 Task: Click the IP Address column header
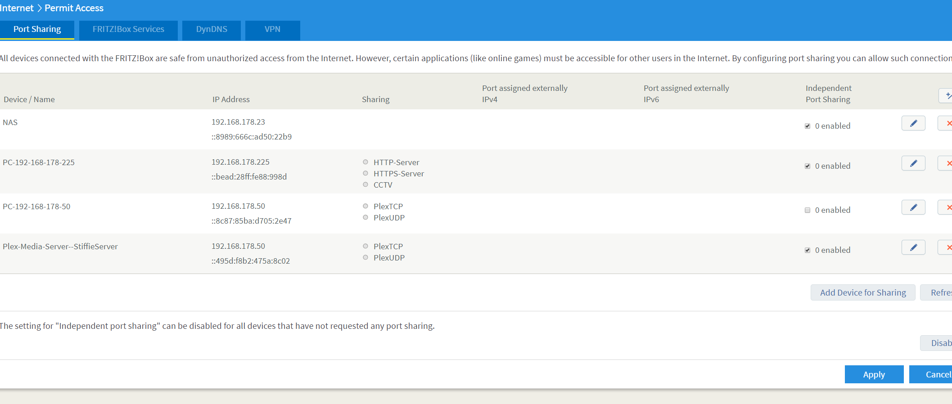pos(231,99)
